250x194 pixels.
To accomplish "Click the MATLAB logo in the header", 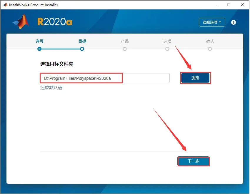I will [x=21, y=21].
